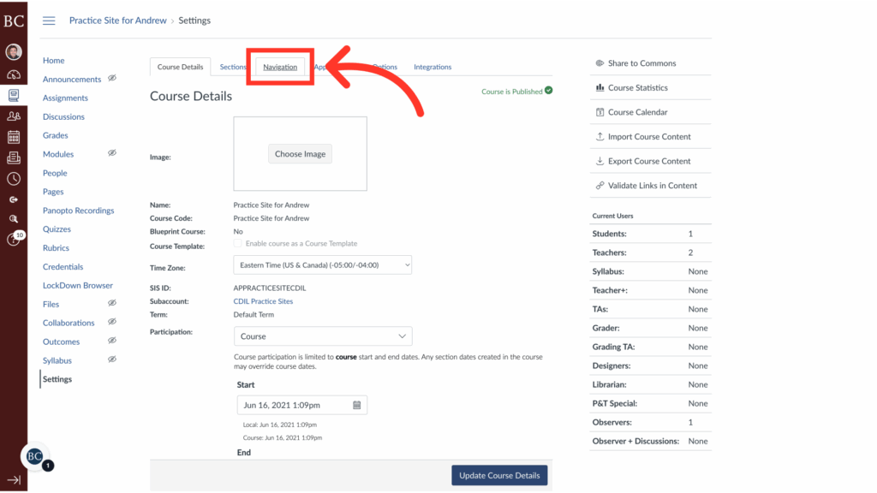Open the Inbox icon in global navigation
877x493 pixels.
tap(13, 157)
